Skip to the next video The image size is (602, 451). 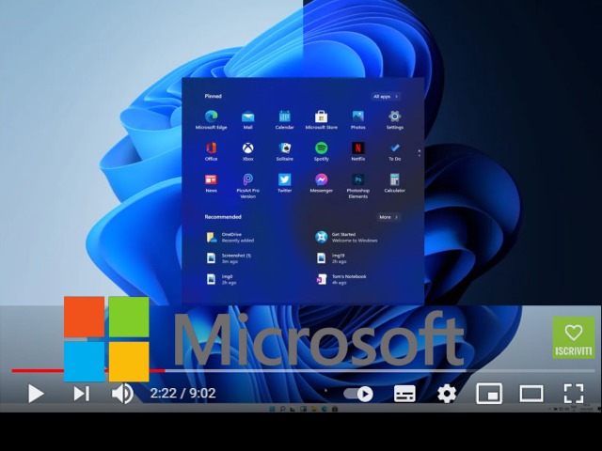(x=81, y=394)
